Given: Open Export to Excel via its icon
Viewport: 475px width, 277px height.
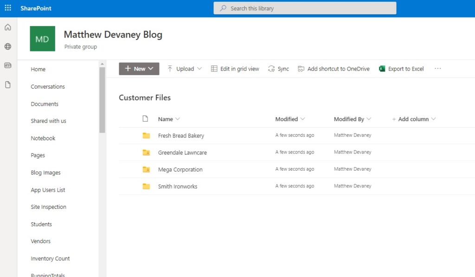Looking at the screenshot, I should click(382, 68).
